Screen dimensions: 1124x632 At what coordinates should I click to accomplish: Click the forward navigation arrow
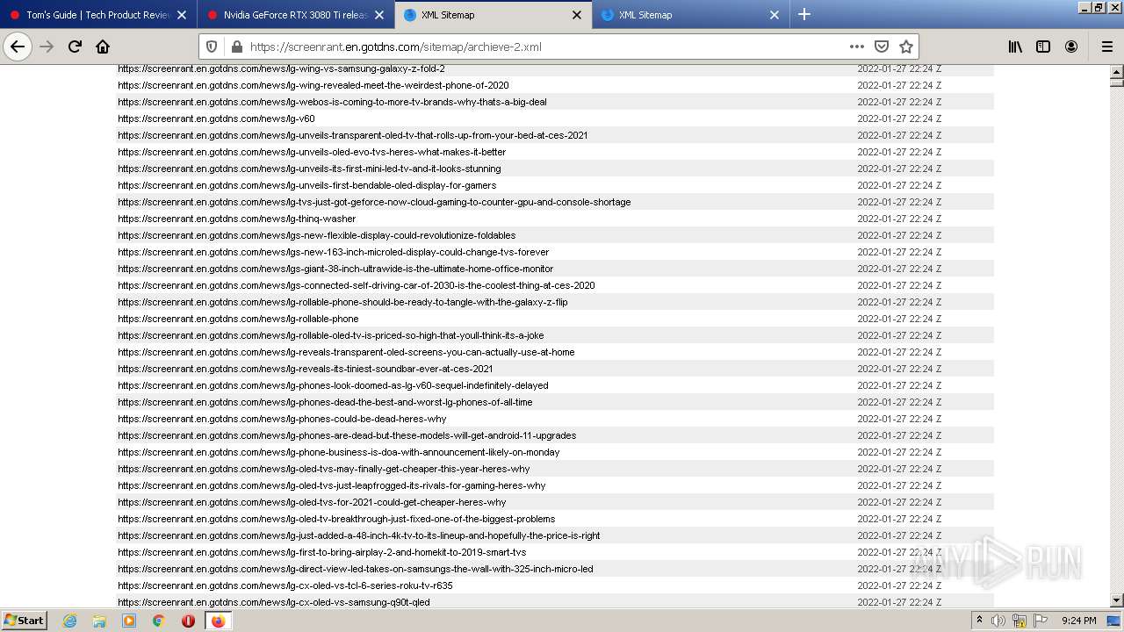47,47
